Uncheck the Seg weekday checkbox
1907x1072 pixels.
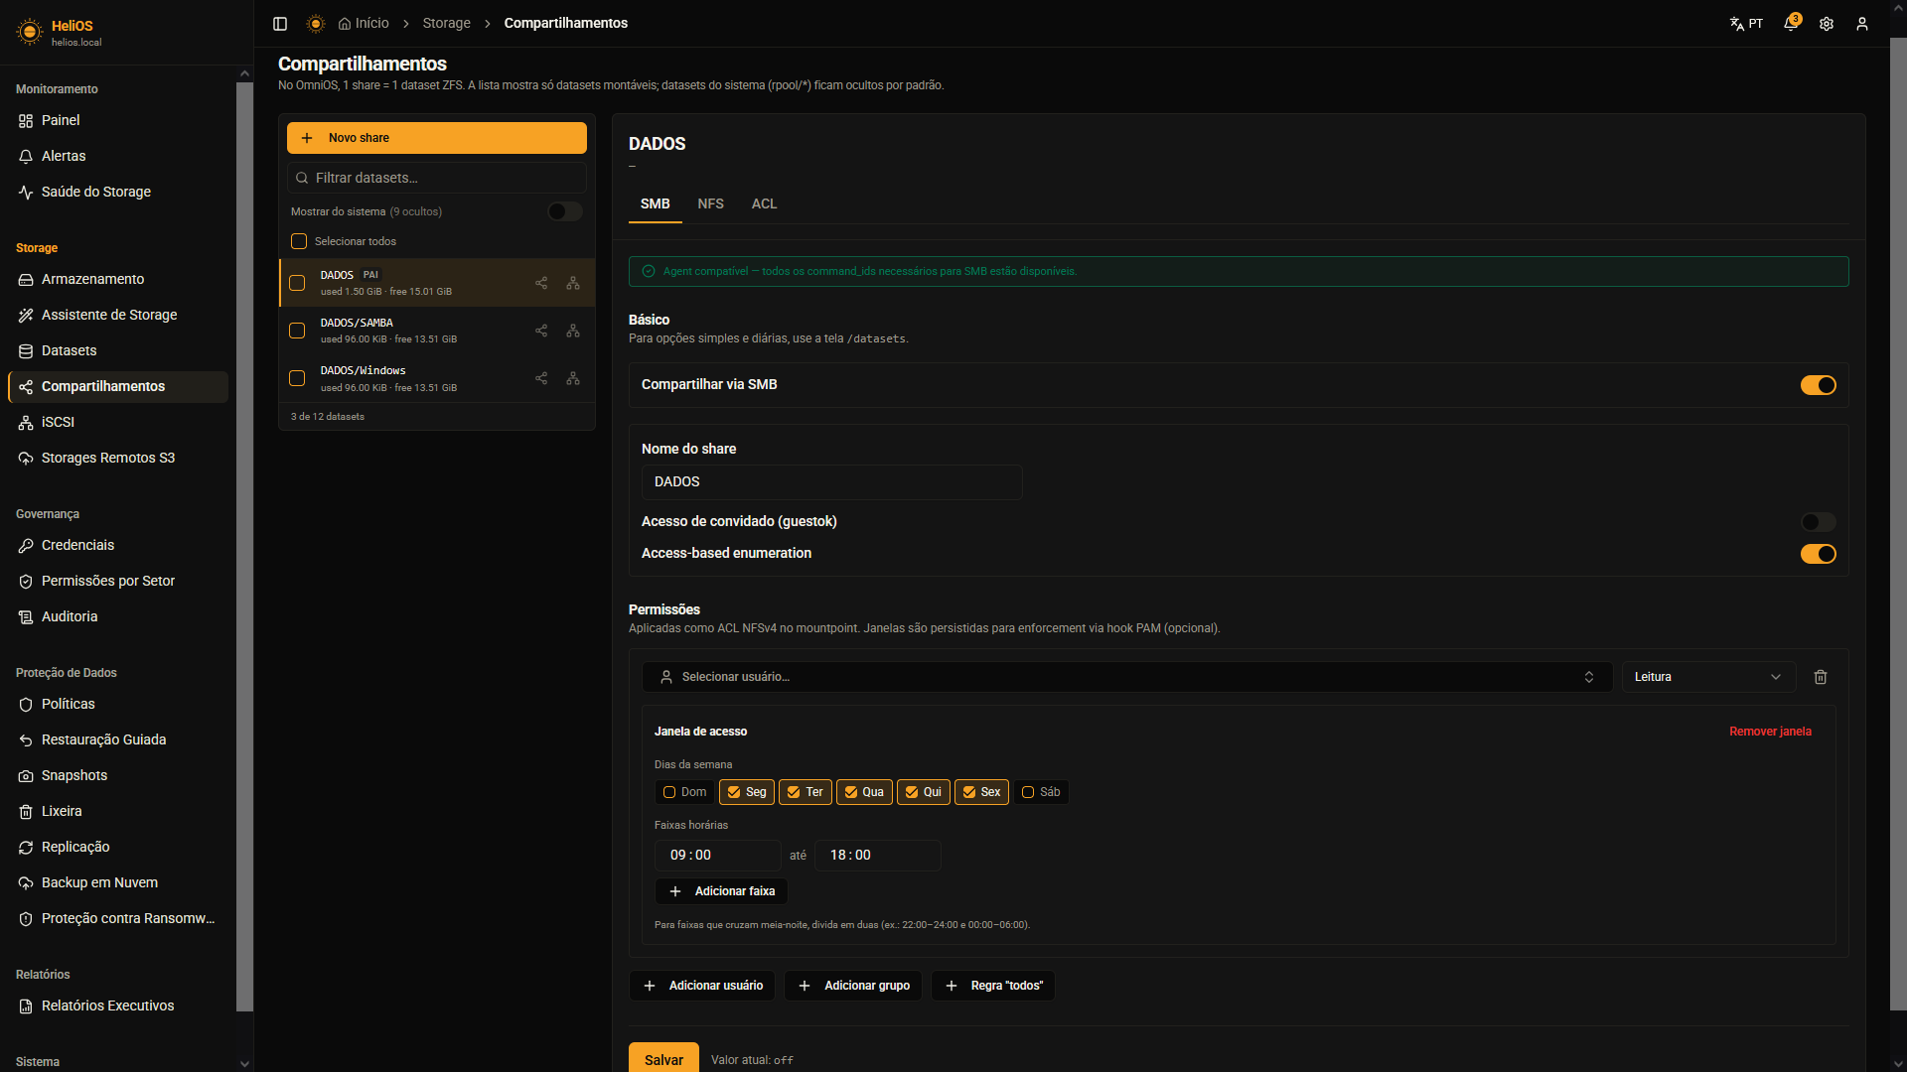pyautogui.click(x=734, y=792)
